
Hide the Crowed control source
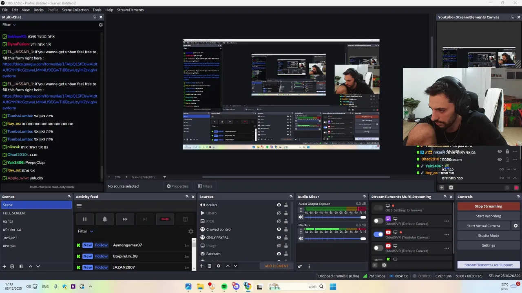point(279,230)
